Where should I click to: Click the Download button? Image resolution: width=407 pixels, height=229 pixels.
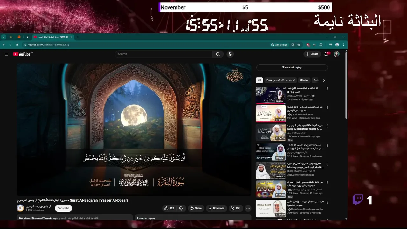click(216, 208)
